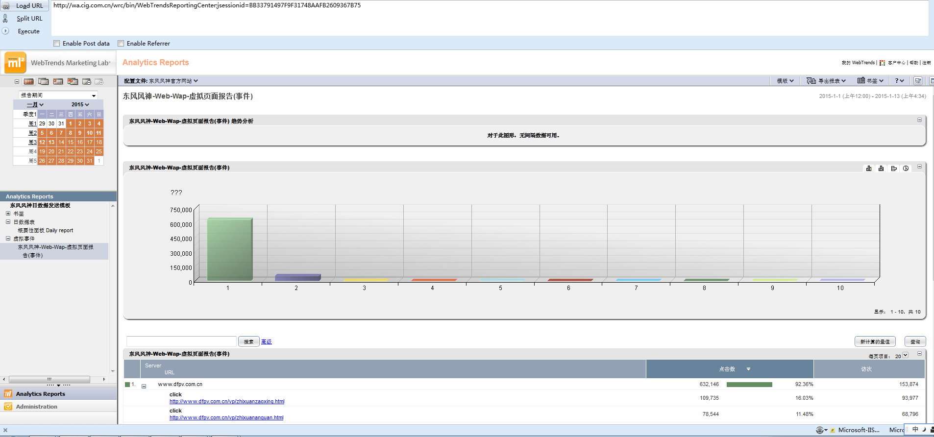Open the ? help menu
The image size is (934, 437).
click(x=900, y=81)
